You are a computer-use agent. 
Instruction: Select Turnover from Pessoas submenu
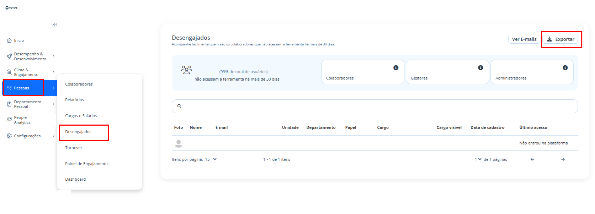[x=74, y=148]
